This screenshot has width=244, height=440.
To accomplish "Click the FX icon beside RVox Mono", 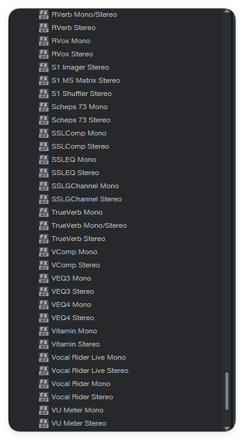I will 44,41.
